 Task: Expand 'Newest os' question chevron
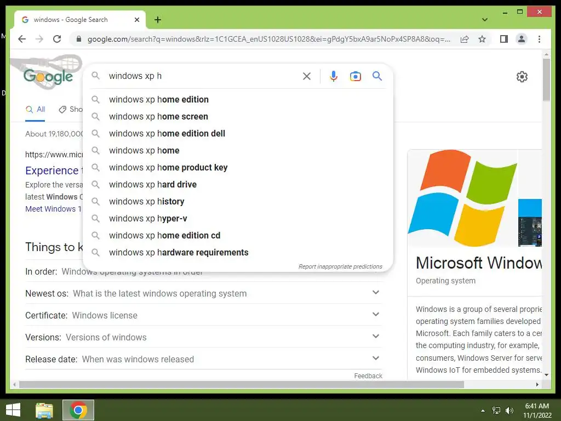(x=376, y=293)
